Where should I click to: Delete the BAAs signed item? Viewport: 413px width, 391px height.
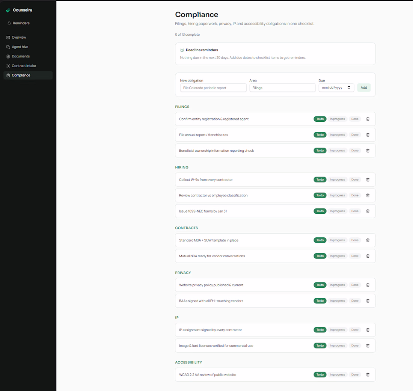tap(368, 301)
